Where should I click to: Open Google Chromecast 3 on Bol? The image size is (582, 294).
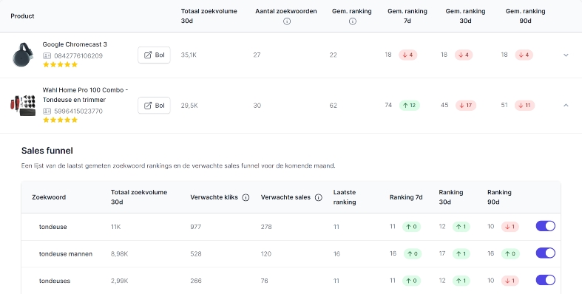tap(154, 55)
